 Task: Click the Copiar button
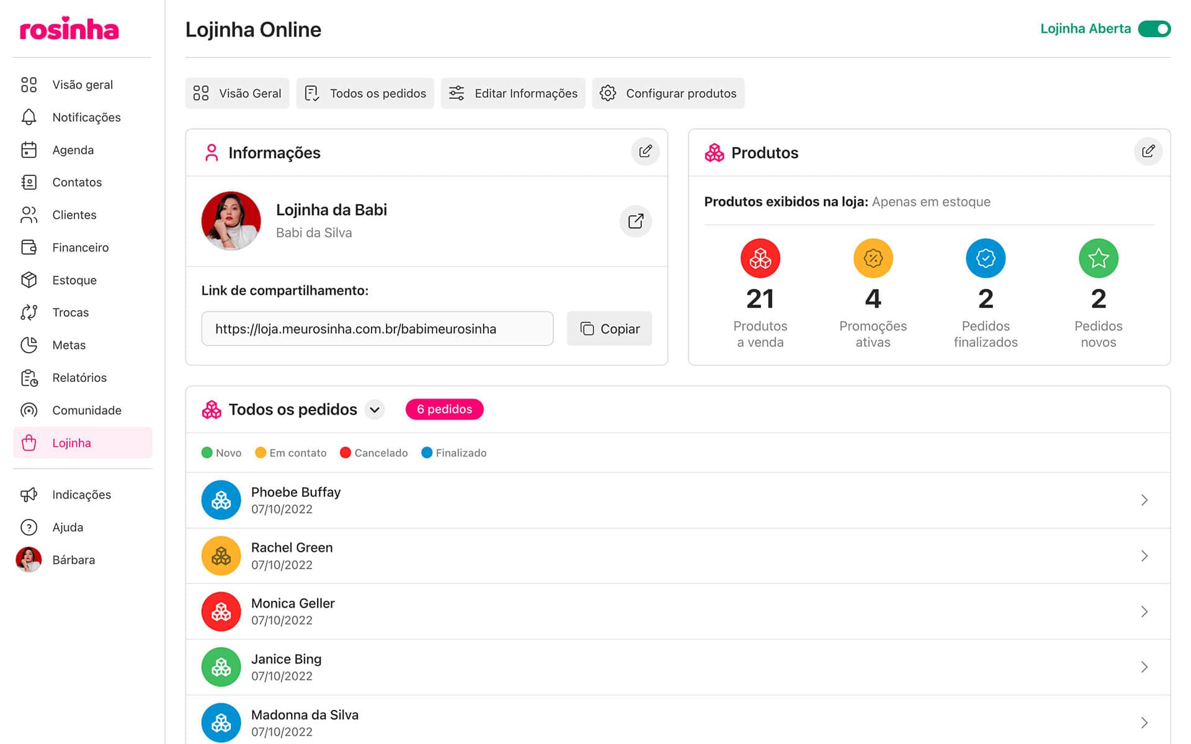(609, 329)
